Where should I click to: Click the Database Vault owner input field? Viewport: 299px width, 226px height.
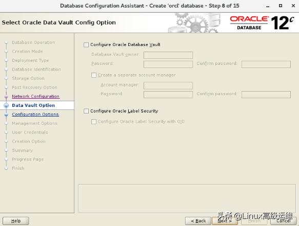[168, 55]
